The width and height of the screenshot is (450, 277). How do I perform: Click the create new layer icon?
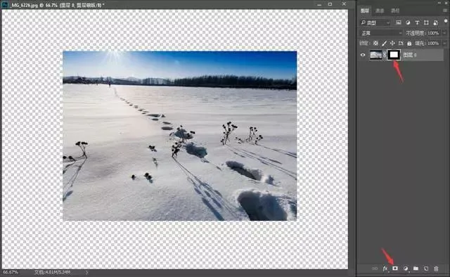point(426,269)
